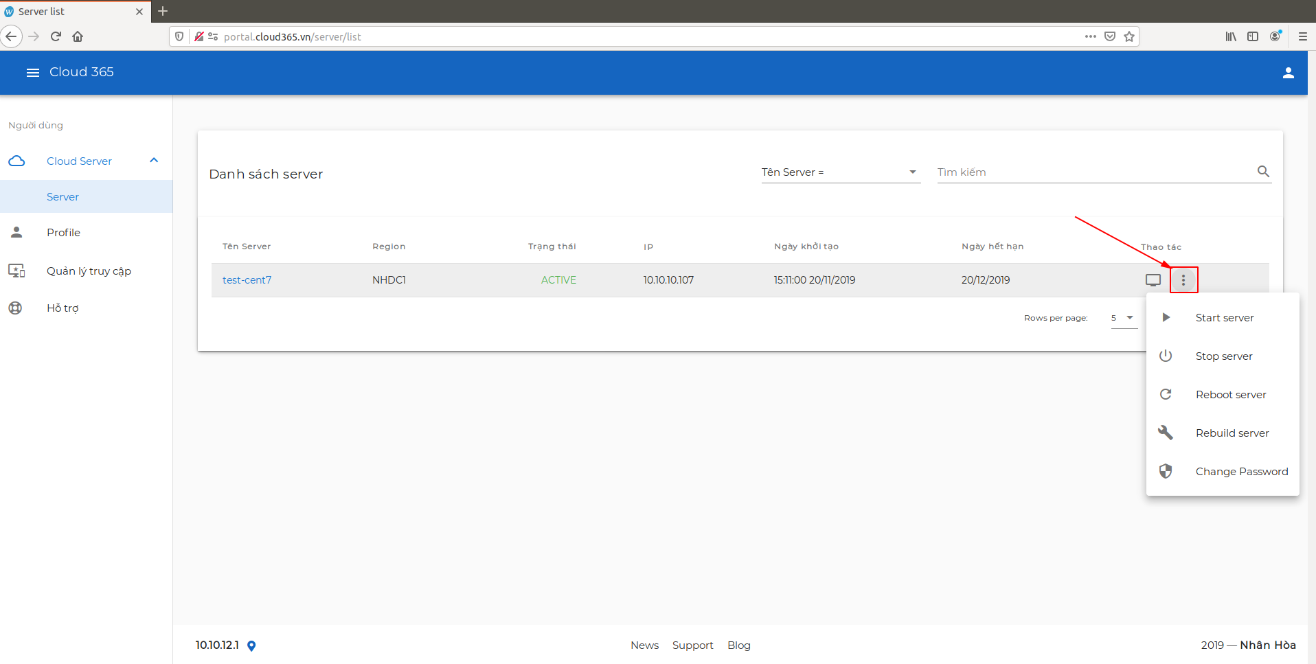1316x664 pixels.
Task: Click the Cloud 365 title text
Action: (x=82, y=72)
